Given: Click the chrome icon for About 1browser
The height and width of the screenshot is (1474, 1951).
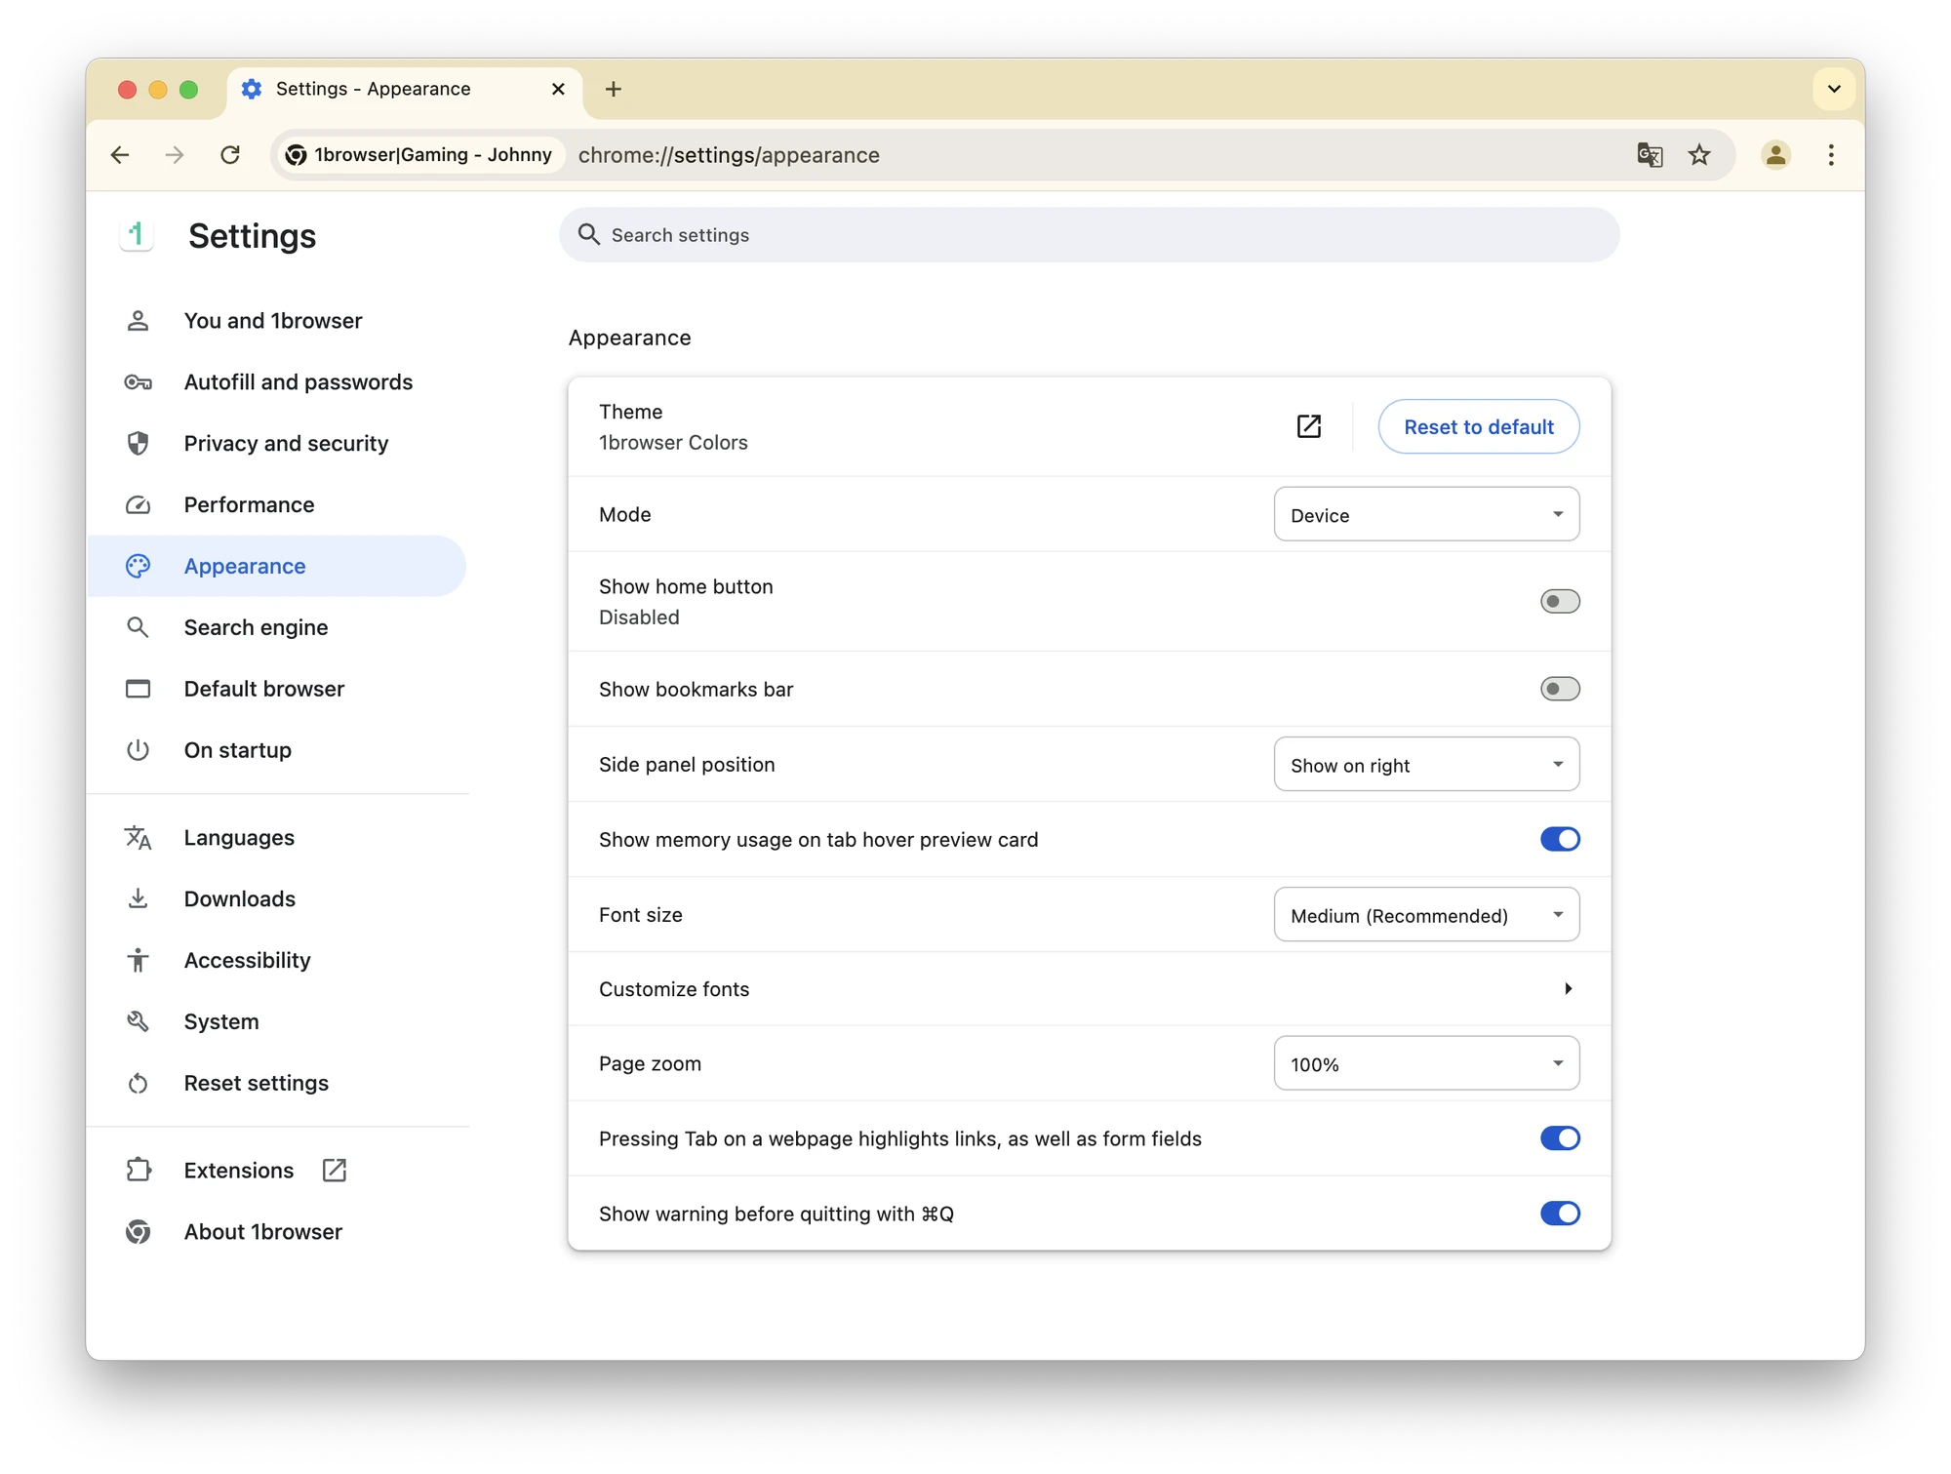Looking at the screenshot, I should click(x=138, y=1231).
